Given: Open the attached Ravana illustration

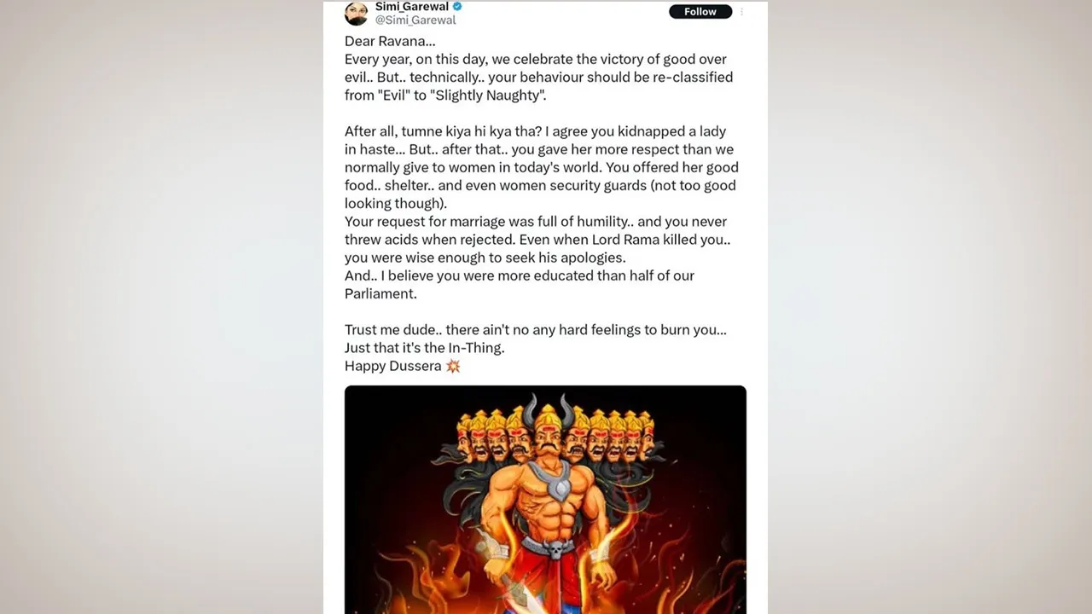Looking at the screenshot, I should pyautogui.click(x=545, y=500).
